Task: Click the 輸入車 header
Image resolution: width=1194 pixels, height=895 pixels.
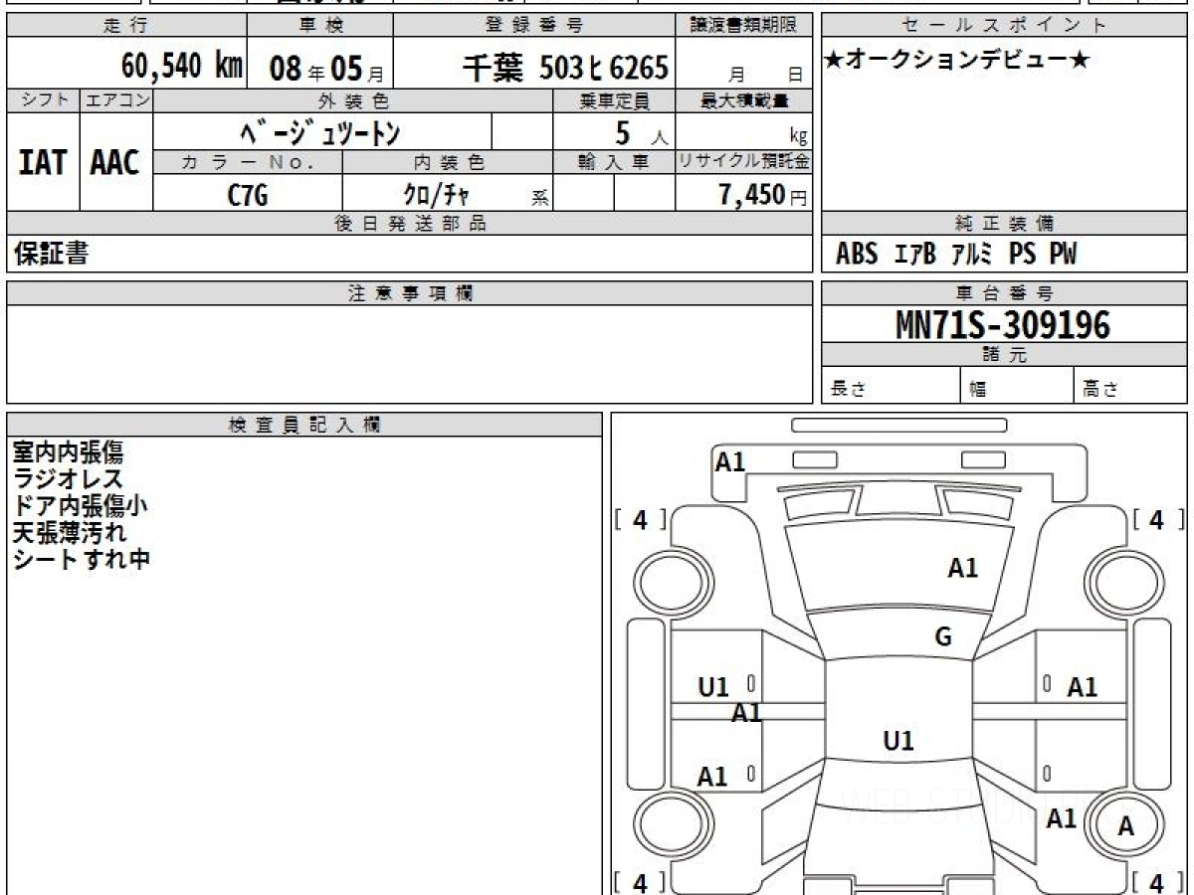Action: pos(614,162)
